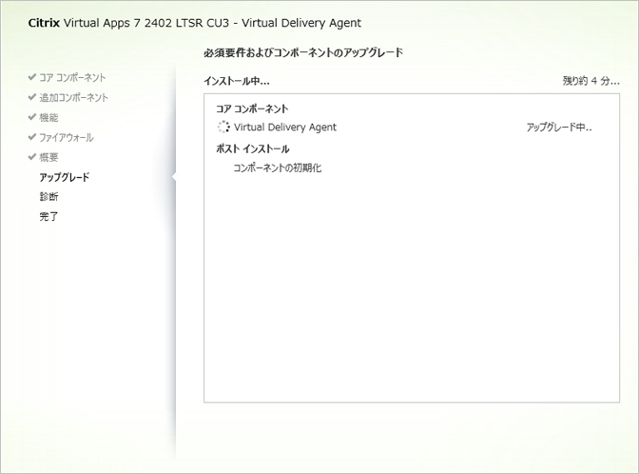The width and height of the screenshot is (639, 474).
Task: Click the spinner icon beside Virtual Delivery Agent
Action: click(x=223, y=127)
